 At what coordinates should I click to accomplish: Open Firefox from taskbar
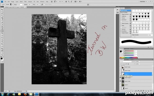point(25,94)
